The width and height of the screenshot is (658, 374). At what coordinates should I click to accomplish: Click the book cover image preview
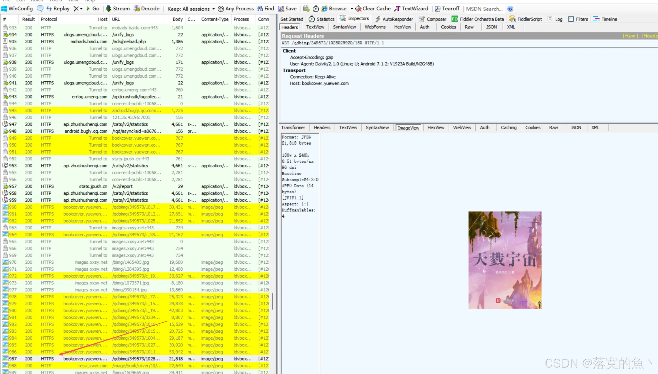tap(505, 260)
